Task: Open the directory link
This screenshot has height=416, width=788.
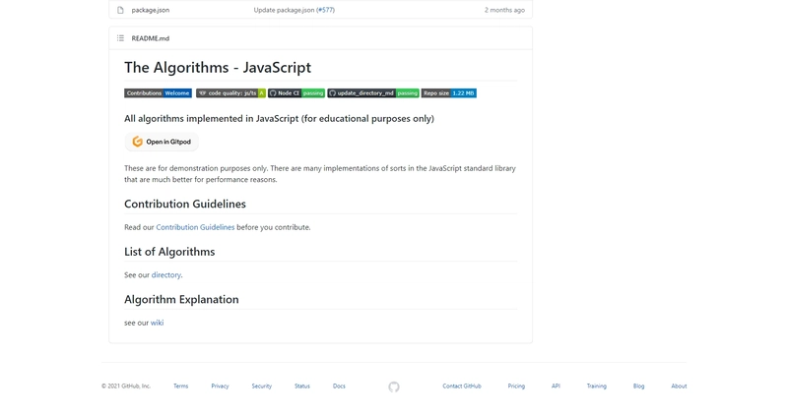Action: (x=165, y=275)
